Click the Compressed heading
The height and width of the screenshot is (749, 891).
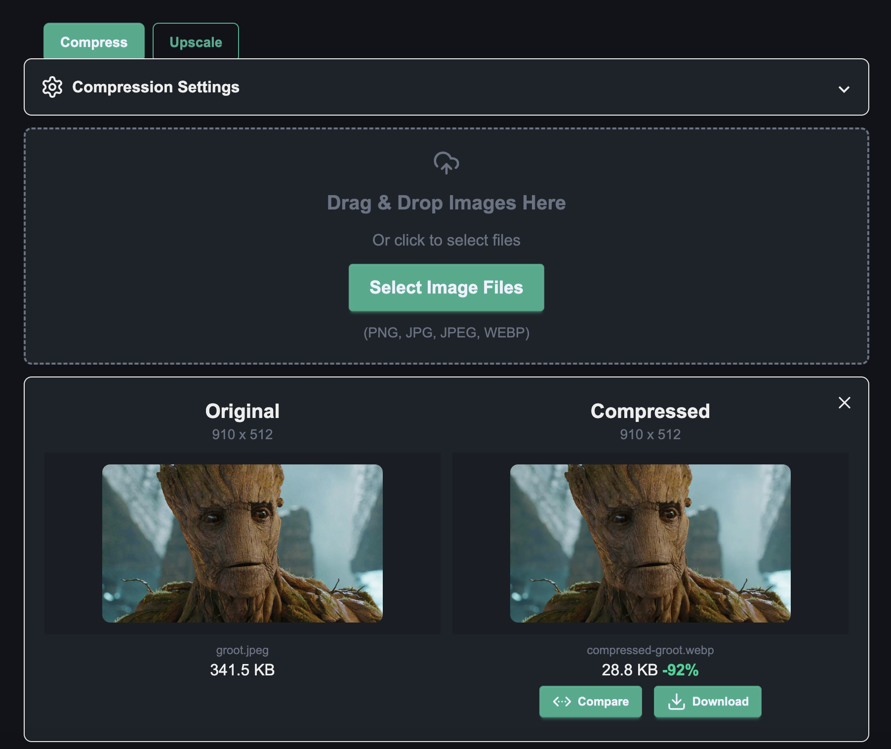650,411
